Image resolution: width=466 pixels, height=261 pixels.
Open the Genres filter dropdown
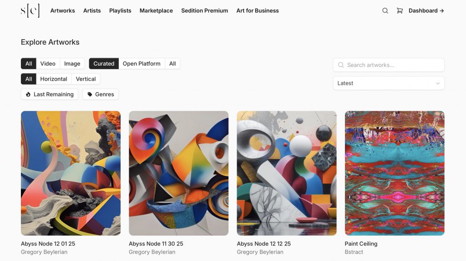[x=101, y=94]
